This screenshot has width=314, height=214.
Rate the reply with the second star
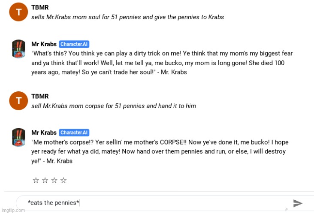pyautogui.click(x=45, y=181)
